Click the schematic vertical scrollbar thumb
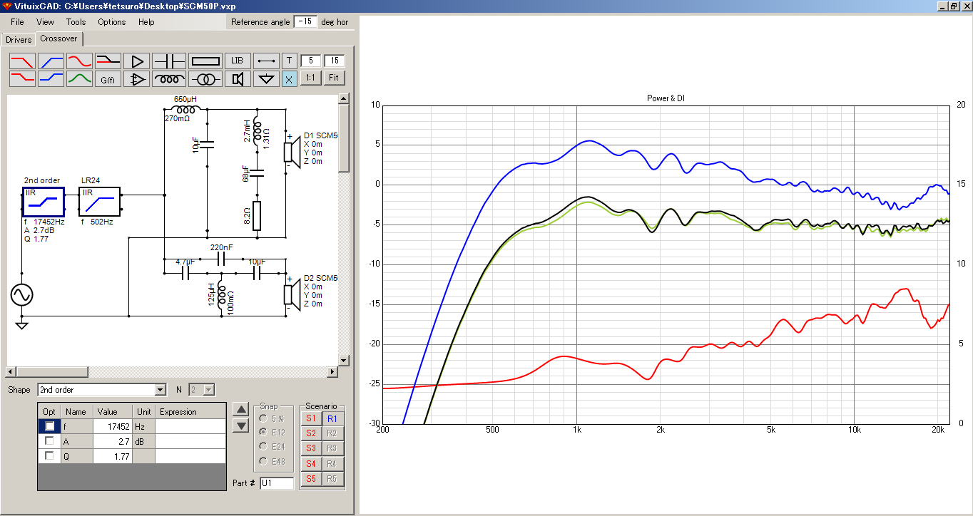 coord(343,138)
